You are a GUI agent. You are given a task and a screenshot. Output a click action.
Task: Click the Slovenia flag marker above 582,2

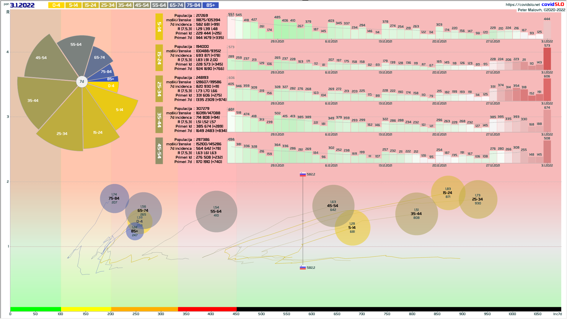pyautogui.click(x=303, y=174)
